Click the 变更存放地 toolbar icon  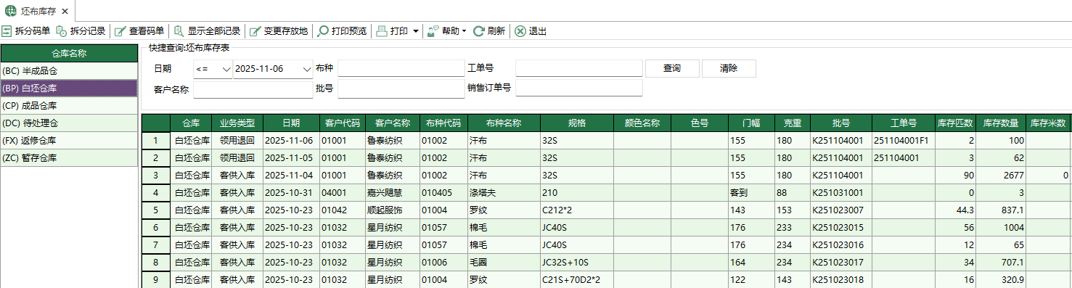coord(255,31)
